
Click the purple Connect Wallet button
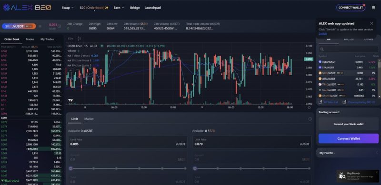pos(349,138)
